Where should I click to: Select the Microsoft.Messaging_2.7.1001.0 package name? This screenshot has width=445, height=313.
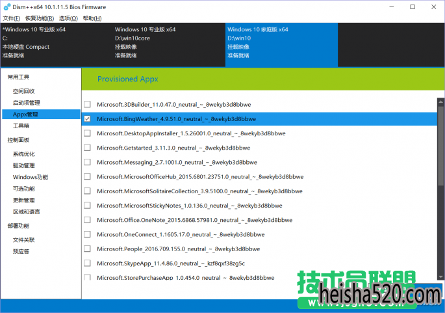177,162
